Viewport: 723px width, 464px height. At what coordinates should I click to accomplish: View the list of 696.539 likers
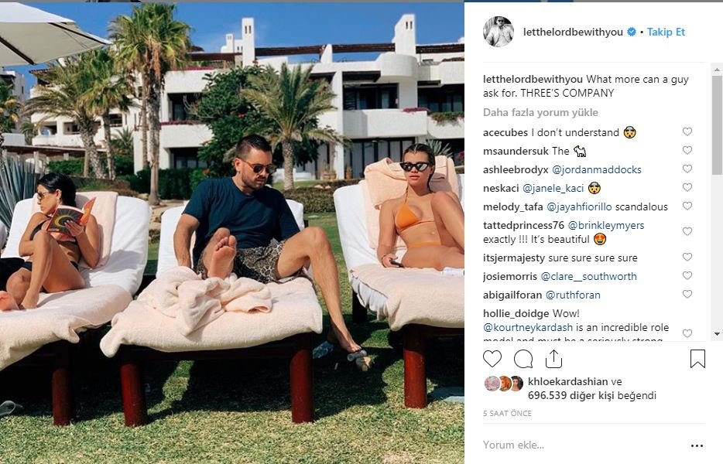592,395
